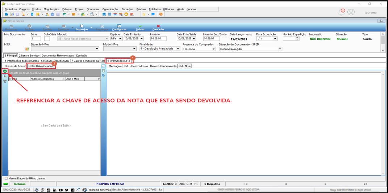
Task: Click the orange padlock circle icon
Action: [126, 14]
